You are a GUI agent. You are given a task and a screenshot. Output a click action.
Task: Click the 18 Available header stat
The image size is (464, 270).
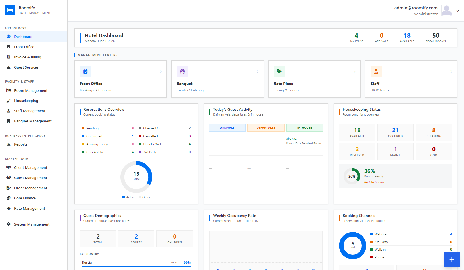pos(407,37)
